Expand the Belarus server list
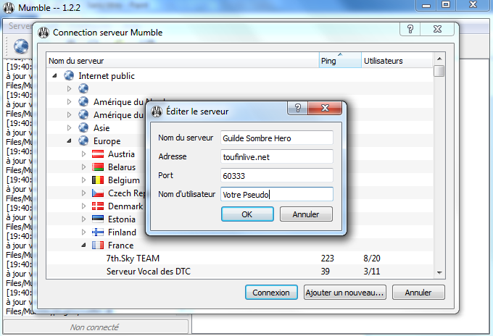The height and width of the screenshot is (336, 493). pos(83,167)
